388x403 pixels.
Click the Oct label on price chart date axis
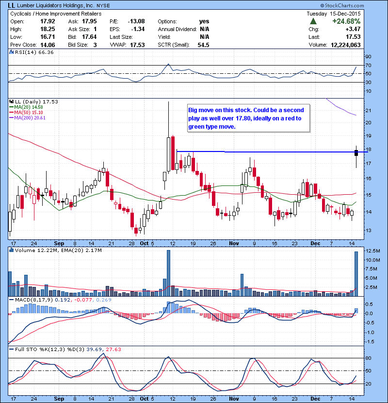pyautogui.click(x=144, y=243)
